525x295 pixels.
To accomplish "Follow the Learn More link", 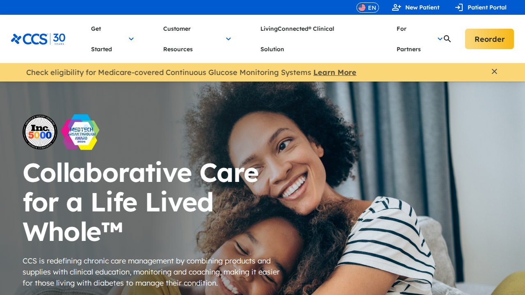I will pyautogui.click(x=335, y=73).
